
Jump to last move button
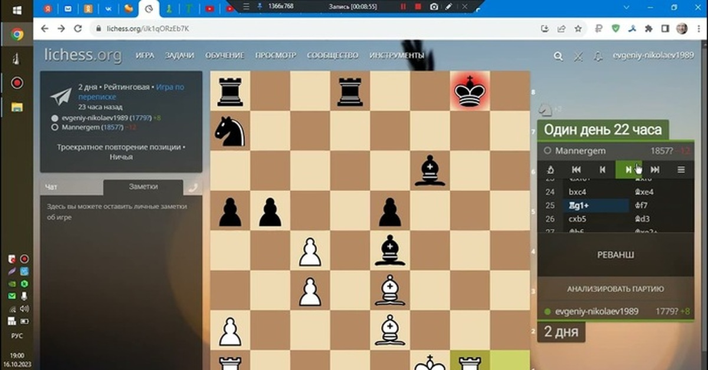pyautogui.click(x=654, y=170)
